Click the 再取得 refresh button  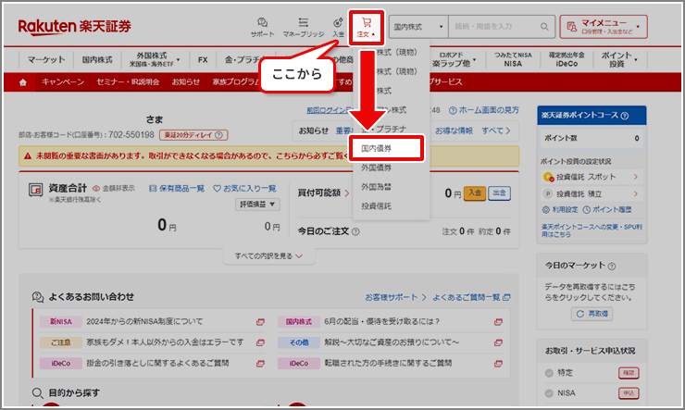[x=592, y=314]
